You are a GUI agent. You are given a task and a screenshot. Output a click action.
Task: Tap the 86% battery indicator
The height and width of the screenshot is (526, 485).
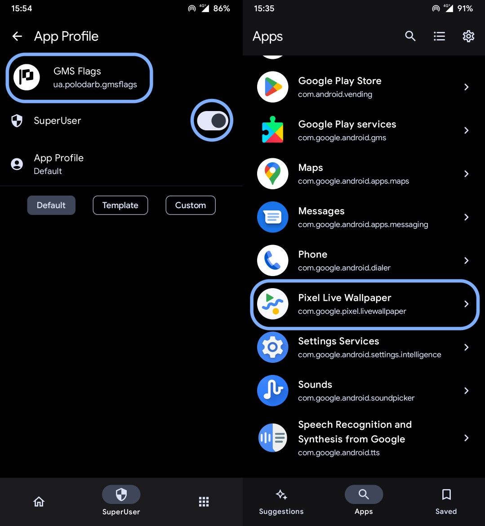point(221,9)
